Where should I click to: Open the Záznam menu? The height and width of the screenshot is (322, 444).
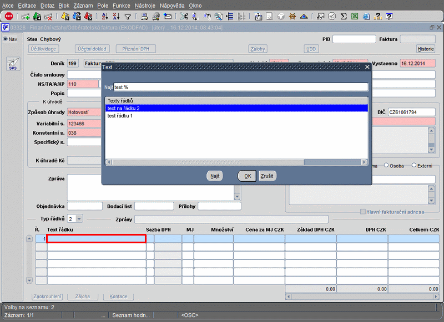(x=83, y=5)
